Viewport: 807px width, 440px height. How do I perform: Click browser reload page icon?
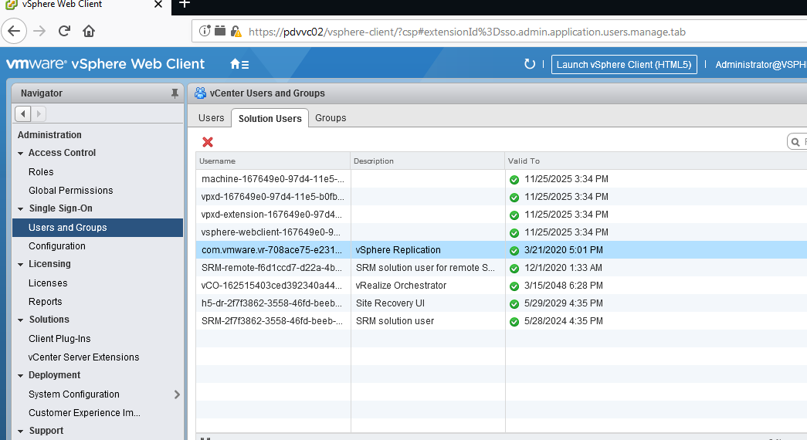(64, 31)
